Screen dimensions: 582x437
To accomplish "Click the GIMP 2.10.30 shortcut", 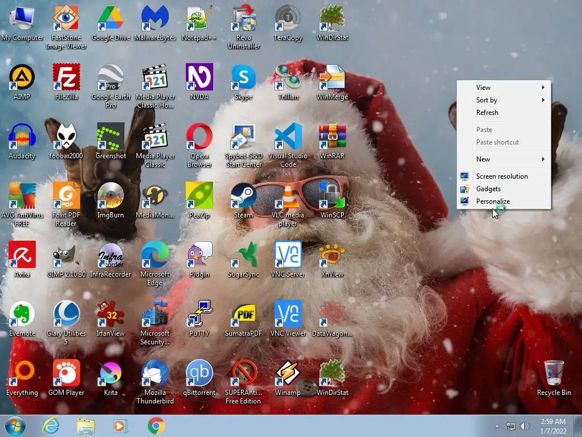I will point(66,259).
